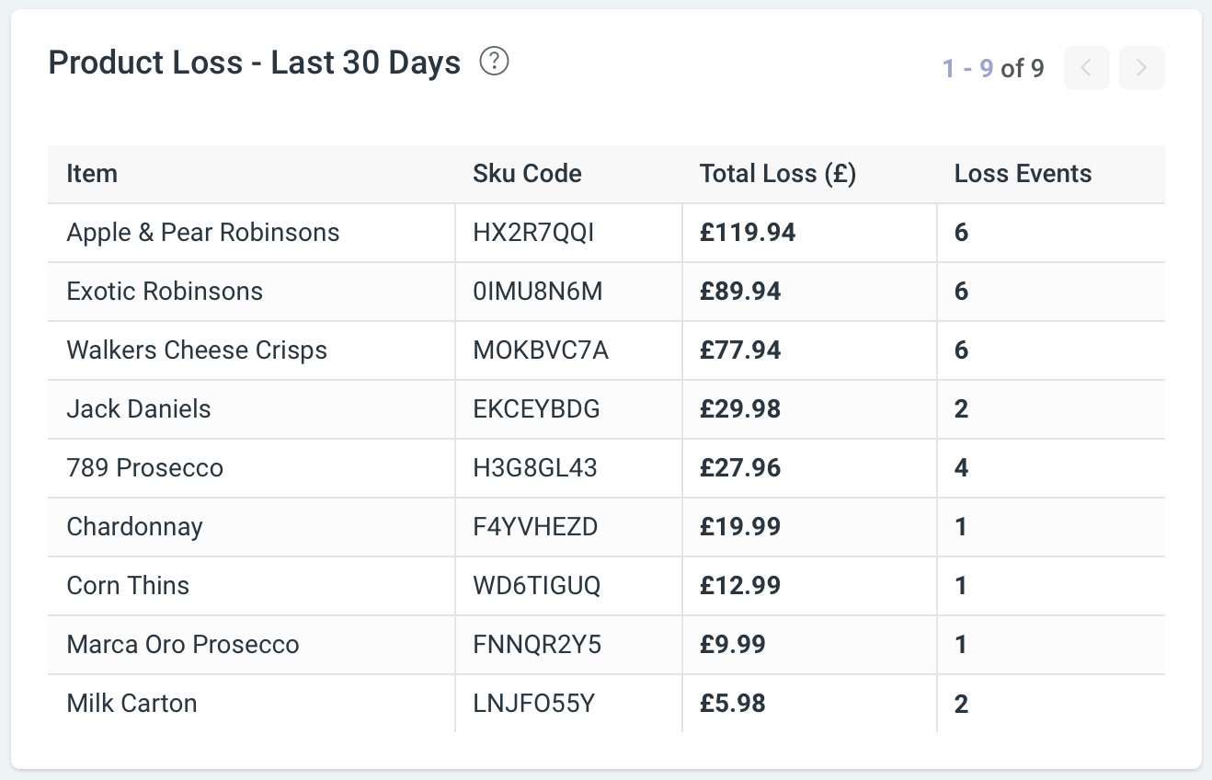Click the £89.94 total loss value
The height and width of the screenshot is (780, 1212).
coord(740,292)
